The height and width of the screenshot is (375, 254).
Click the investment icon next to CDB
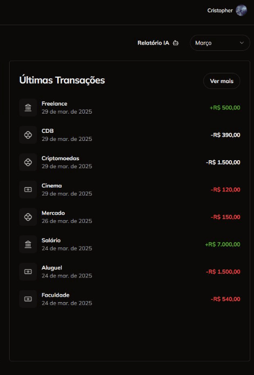(28, 135)
